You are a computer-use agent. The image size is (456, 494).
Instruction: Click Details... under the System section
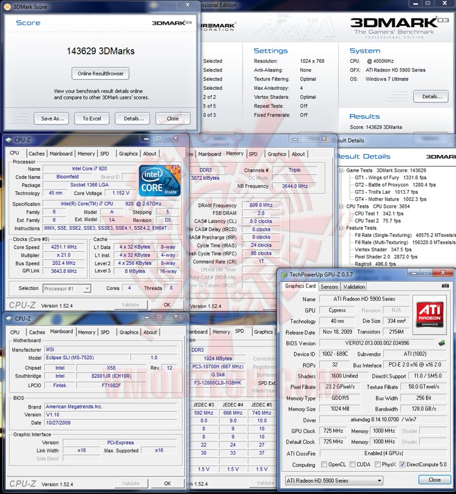point(431,96)
